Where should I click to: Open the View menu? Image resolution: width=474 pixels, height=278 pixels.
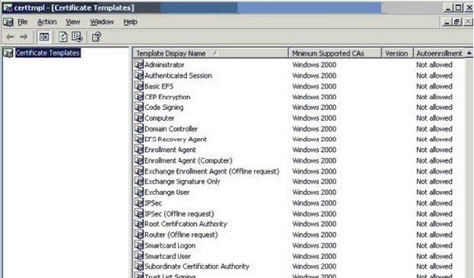[x=73, y=22]
